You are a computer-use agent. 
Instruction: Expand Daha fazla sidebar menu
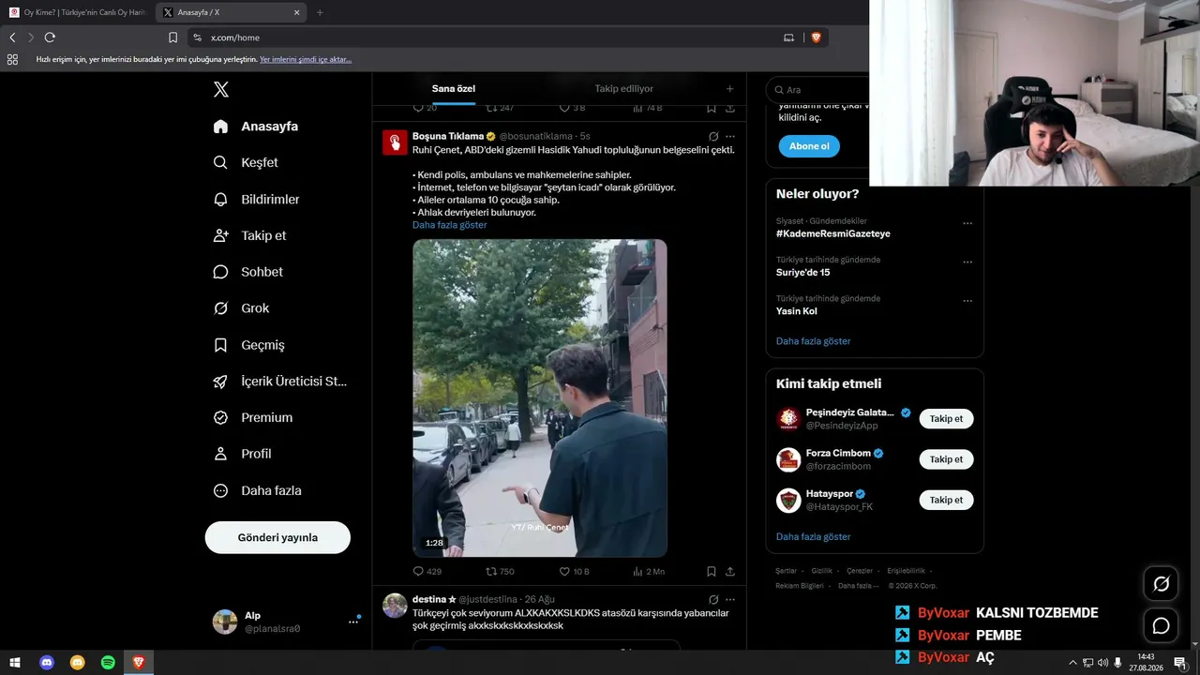click(x=257, y=490)
